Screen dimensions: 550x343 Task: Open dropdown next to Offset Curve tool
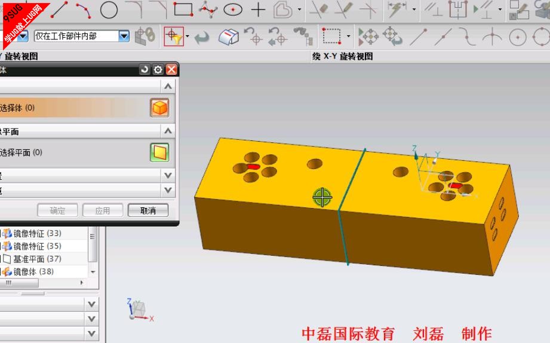click(299, 10)
